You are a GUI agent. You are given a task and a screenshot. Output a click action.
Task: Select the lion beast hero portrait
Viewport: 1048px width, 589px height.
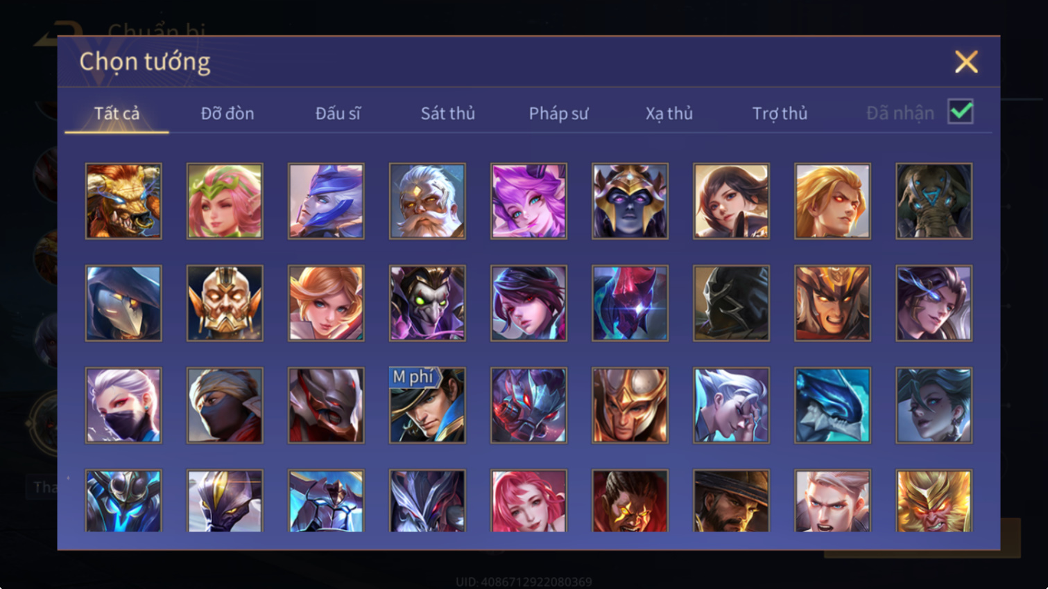(123, 201)
